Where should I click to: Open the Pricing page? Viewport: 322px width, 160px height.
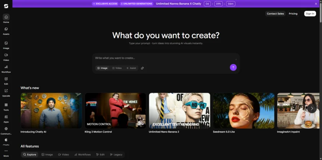click(x=293, y=14)
